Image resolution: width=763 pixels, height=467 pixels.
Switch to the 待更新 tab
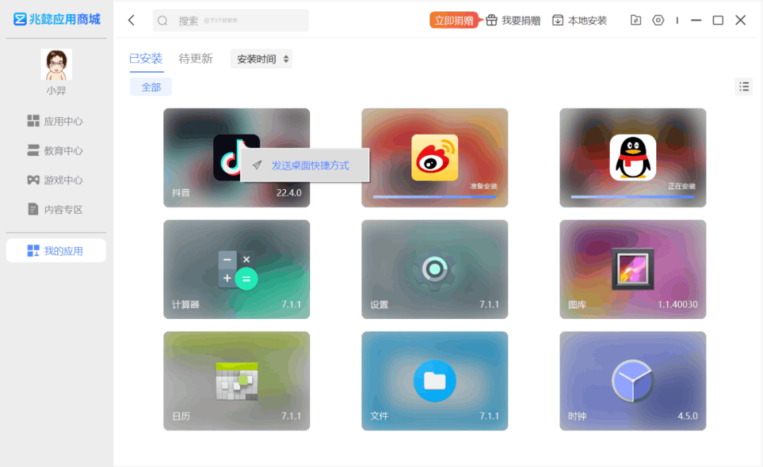coord(196,59)
